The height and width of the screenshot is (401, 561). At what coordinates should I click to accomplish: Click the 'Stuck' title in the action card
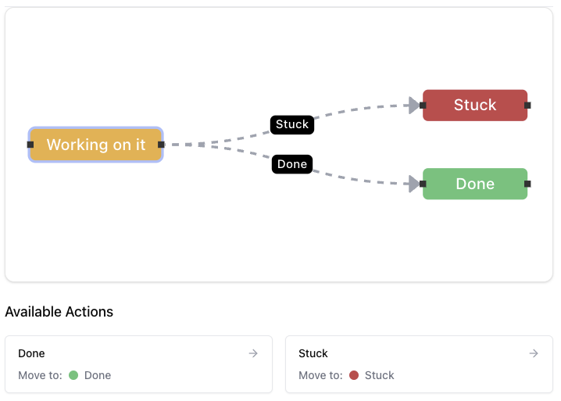313,353
